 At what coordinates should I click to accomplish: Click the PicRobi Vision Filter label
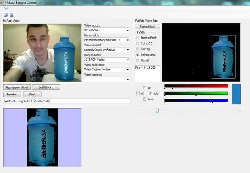147,21
